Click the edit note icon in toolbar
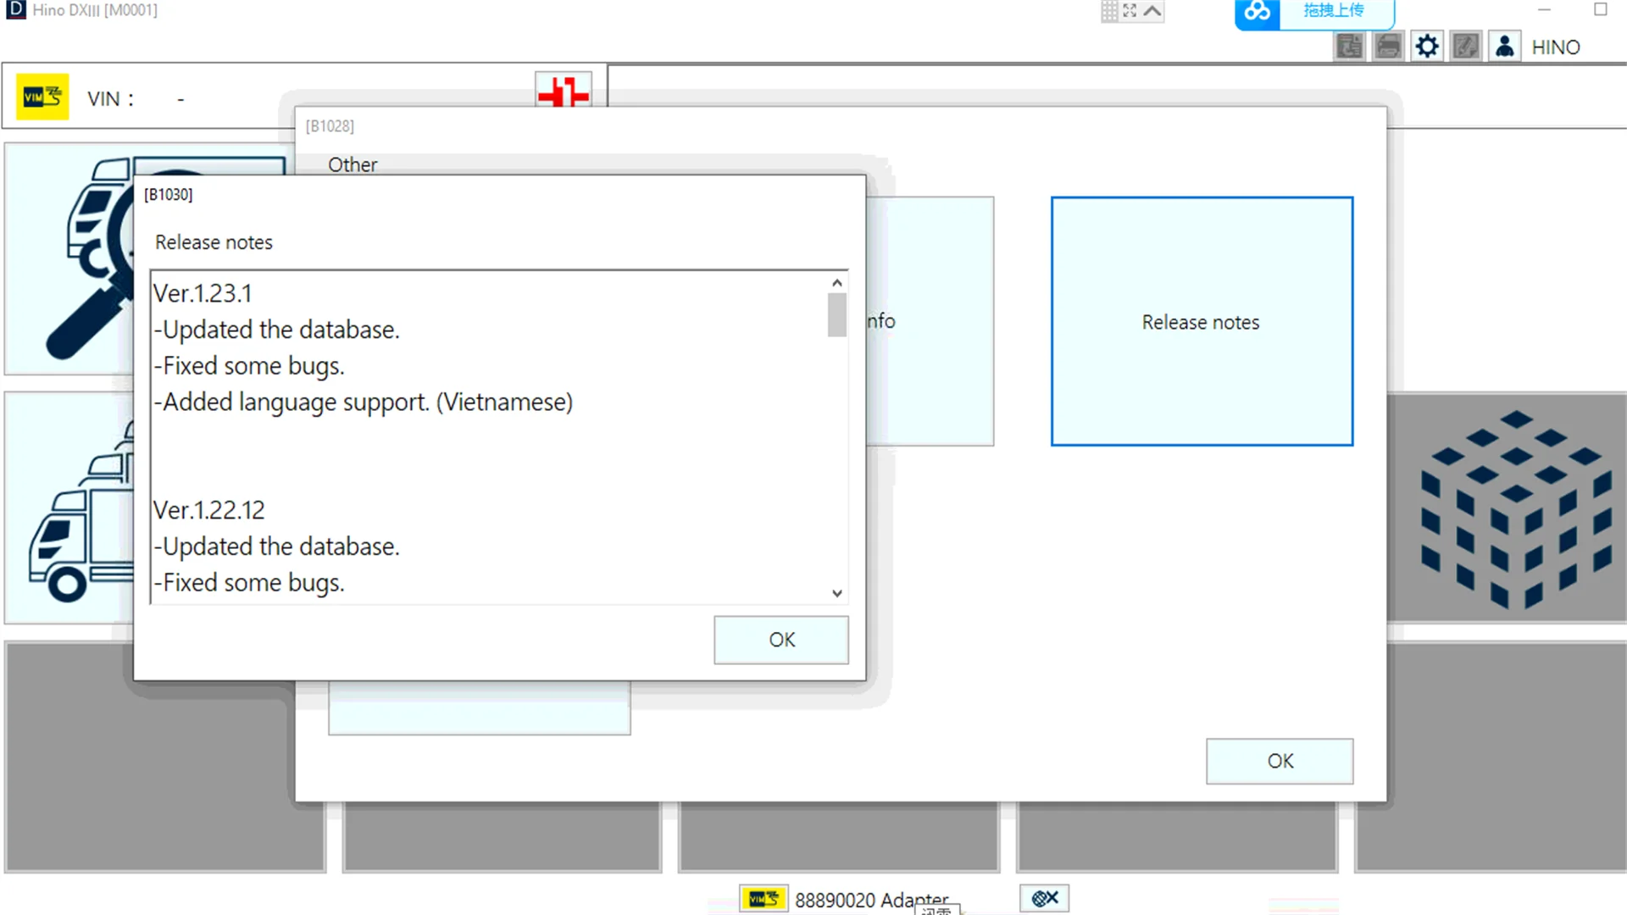The height and width of the screenshot is (915, 1627). pyautogui.click(x=1465, y=47)
